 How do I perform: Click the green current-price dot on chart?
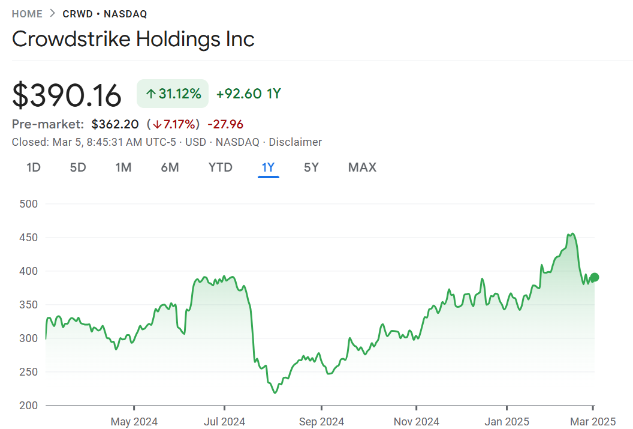595,277
